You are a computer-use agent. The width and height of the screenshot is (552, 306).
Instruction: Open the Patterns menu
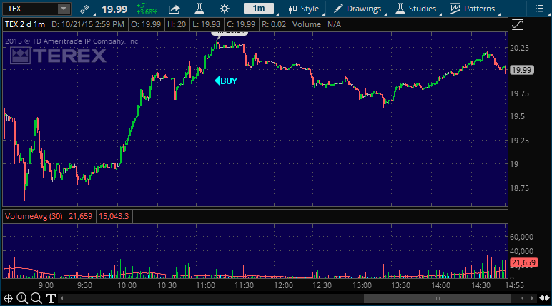coord(473,9)
